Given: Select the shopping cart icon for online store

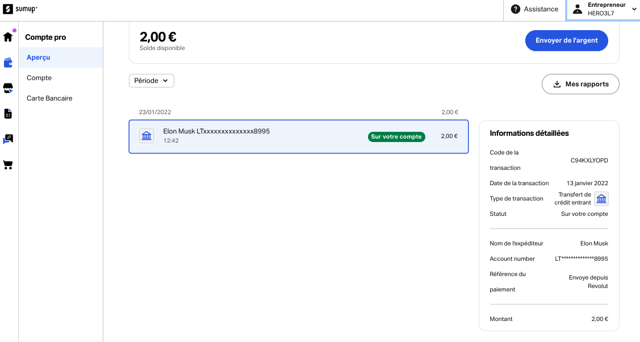Looking at the screenshot, I should coord(8,165).
